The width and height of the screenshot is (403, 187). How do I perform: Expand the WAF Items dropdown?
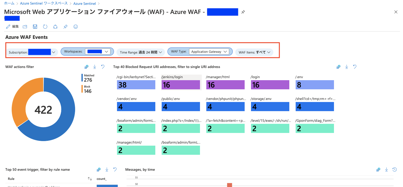coord(254,52)
